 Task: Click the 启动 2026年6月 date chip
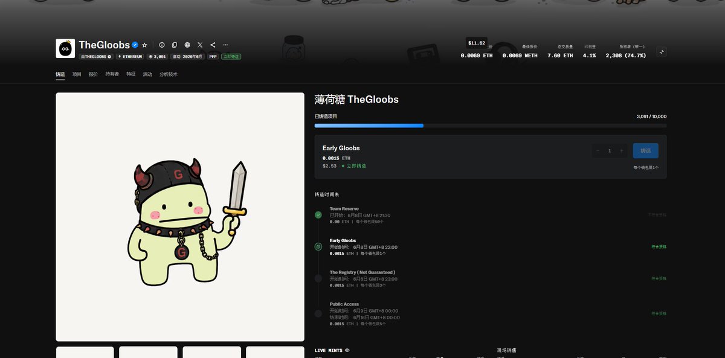point(188,56)
